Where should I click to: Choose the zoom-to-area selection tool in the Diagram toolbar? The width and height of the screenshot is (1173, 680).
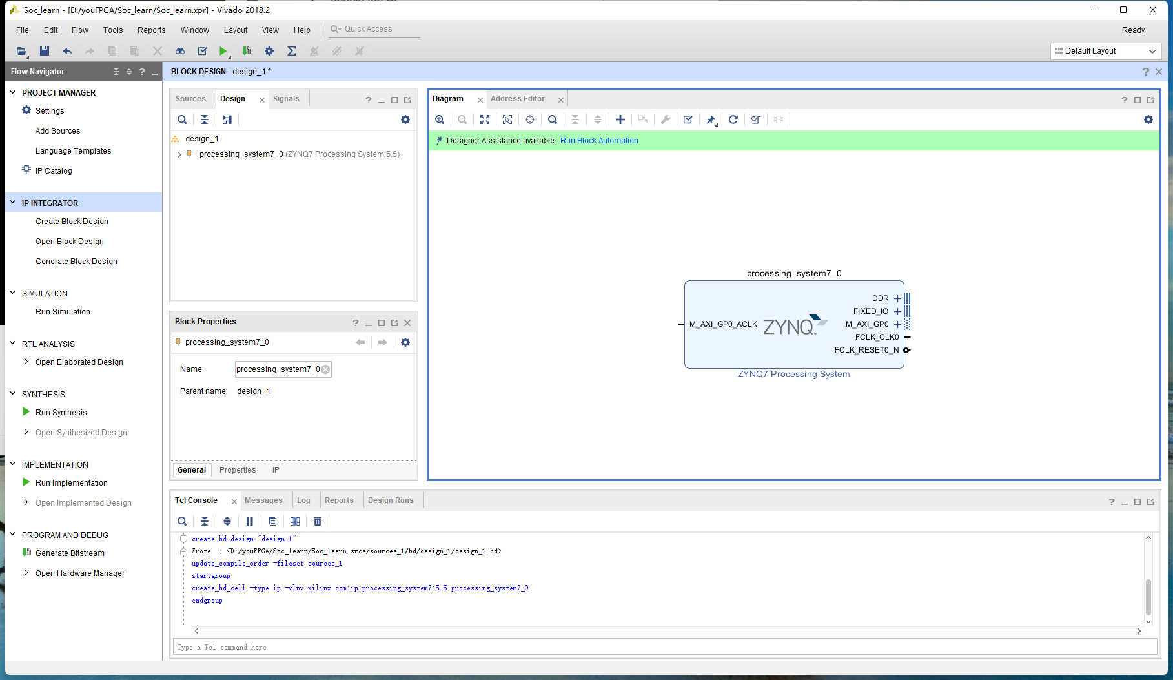pos(507,119)
